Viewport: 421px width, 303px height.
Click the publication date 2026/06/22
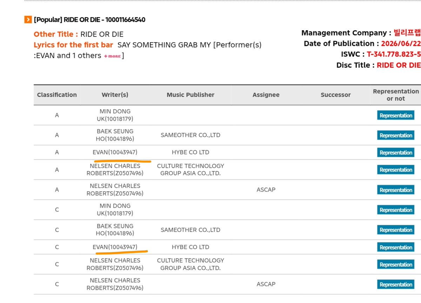point(401,43)
